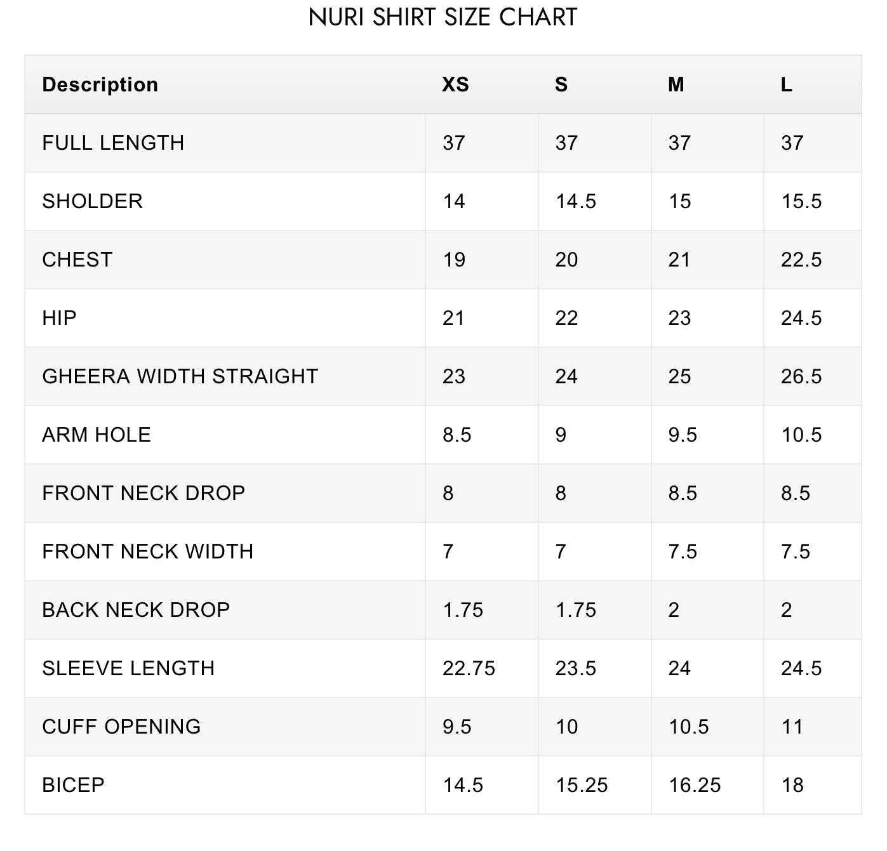Viewport: 887px width, 851px height.
Task: Click the FRONT NECK DROP label
Action: tap(143, 493)
